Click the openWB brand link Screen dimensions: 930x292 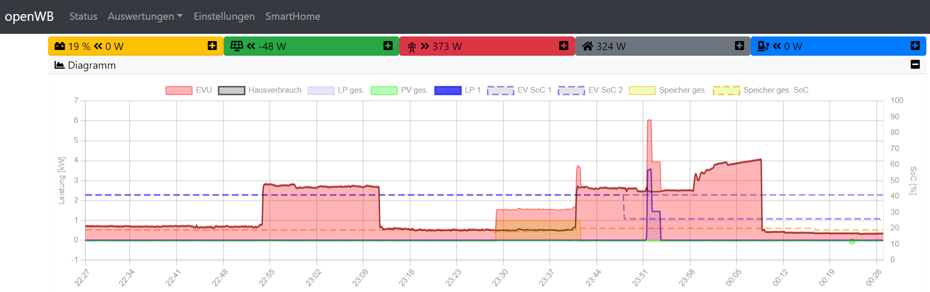tap(29, 16)
